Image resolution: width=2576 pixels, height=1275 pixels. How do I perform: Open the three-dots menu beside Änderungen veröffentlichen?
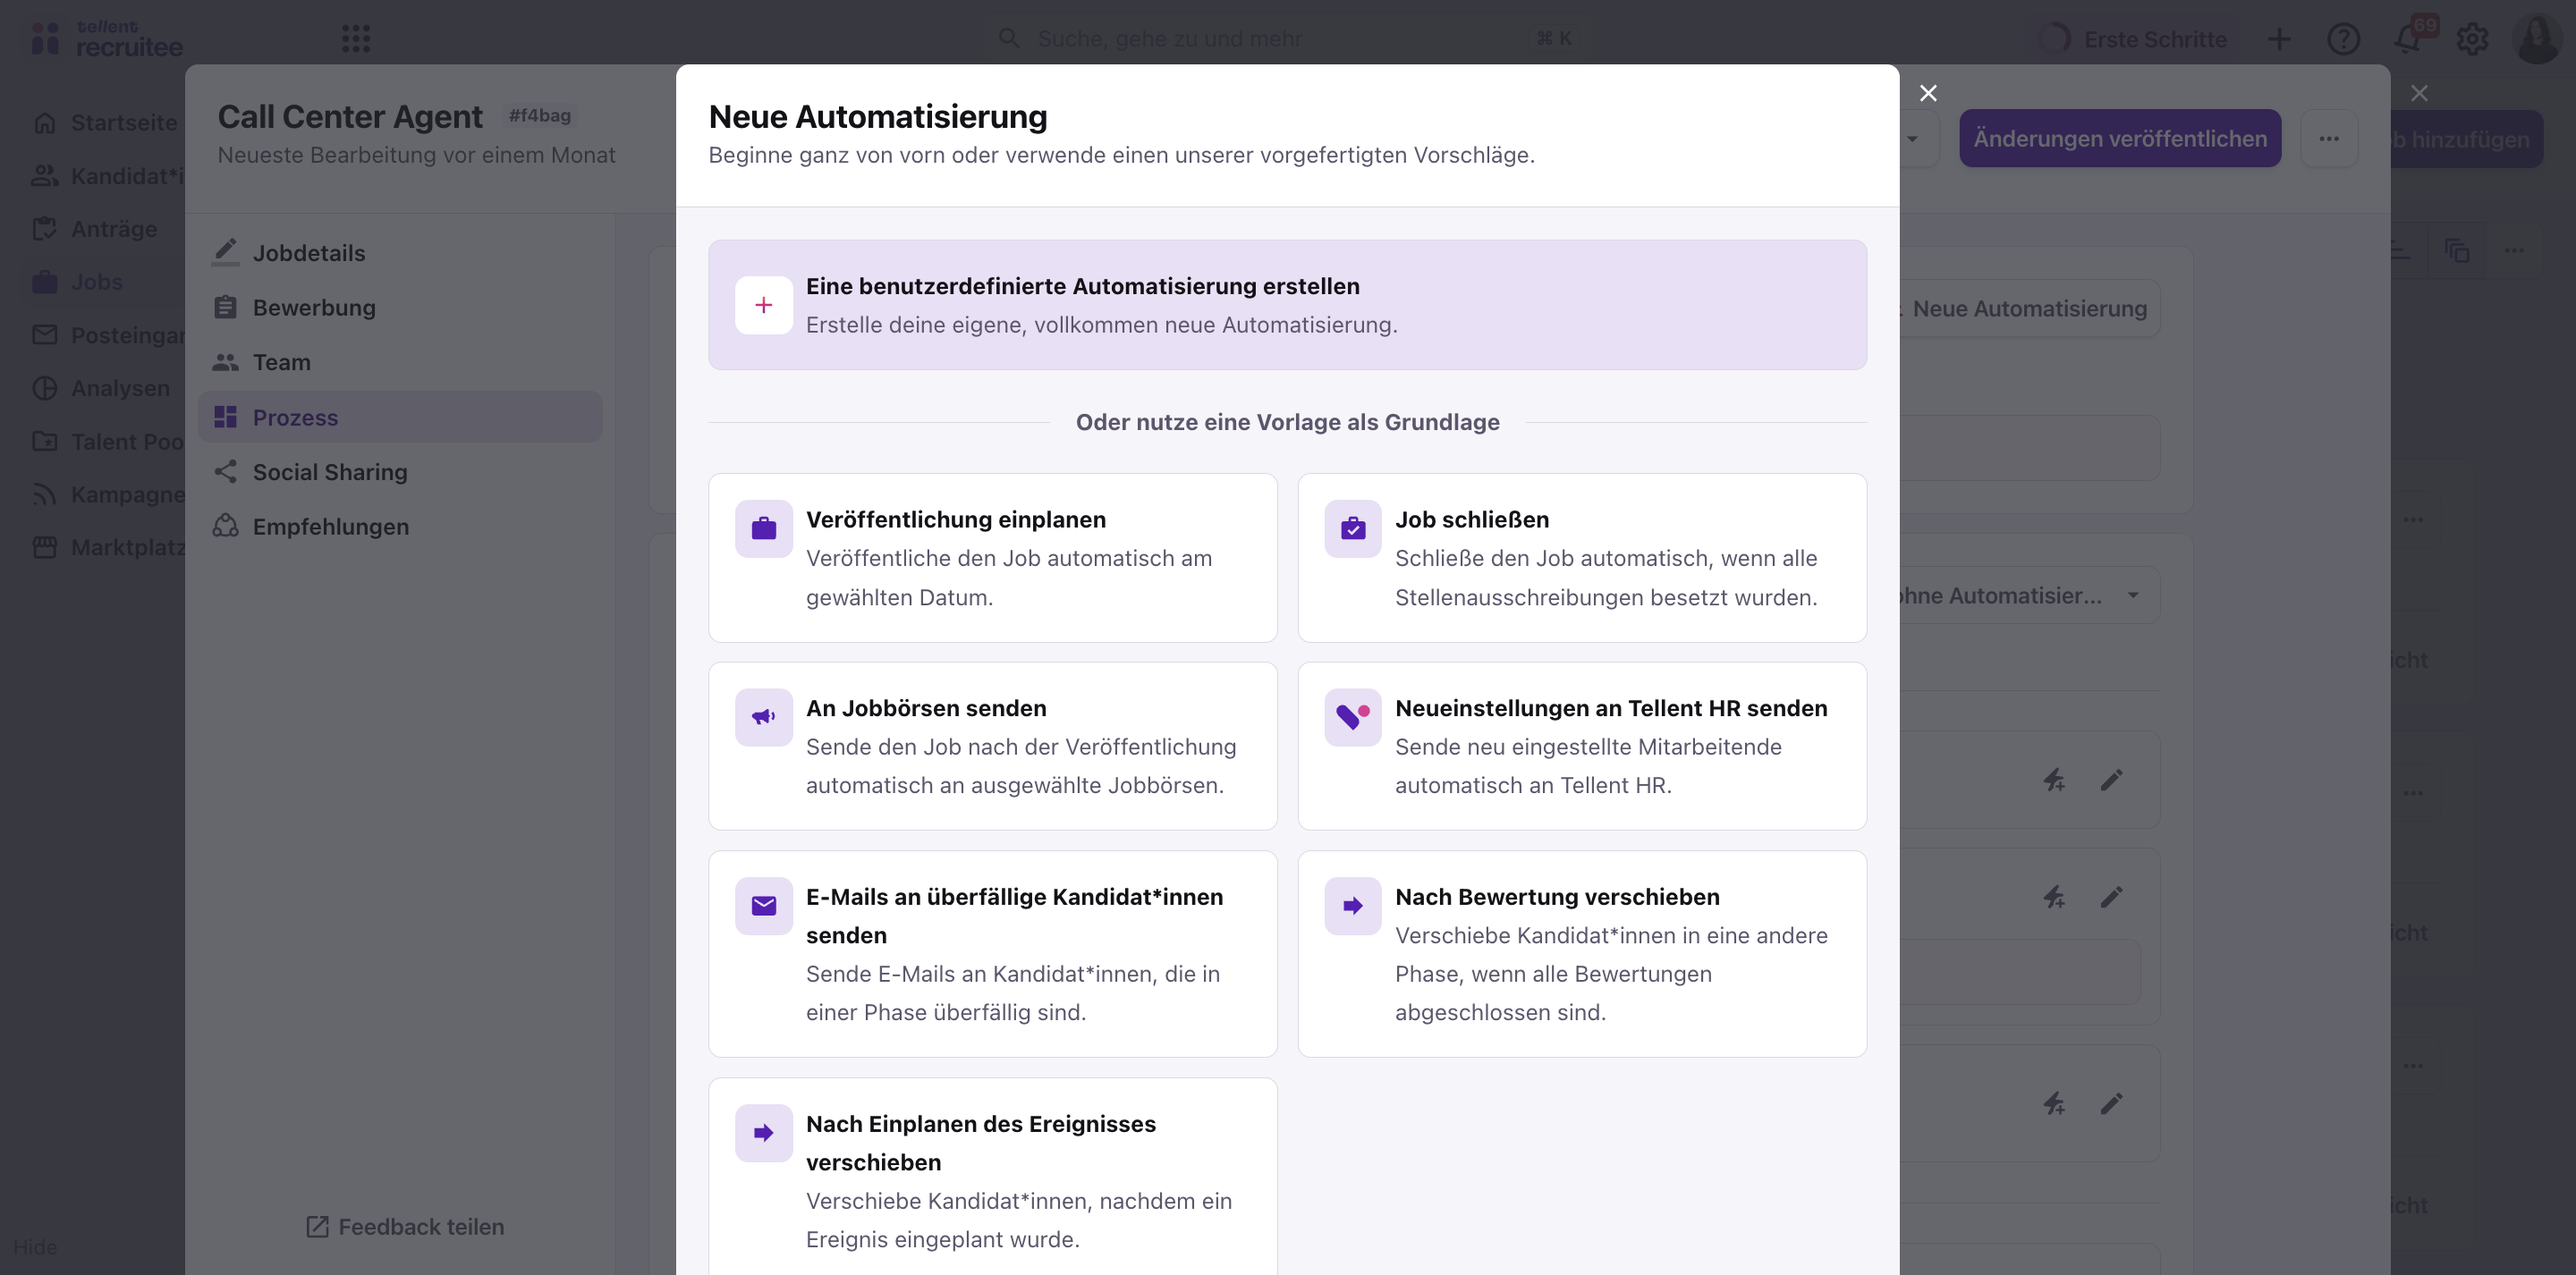tap(2329, 139)
